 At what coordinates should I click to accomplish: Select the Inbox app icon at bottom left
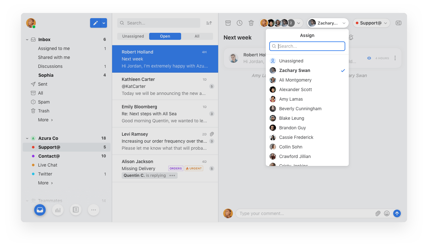[40, 210]
